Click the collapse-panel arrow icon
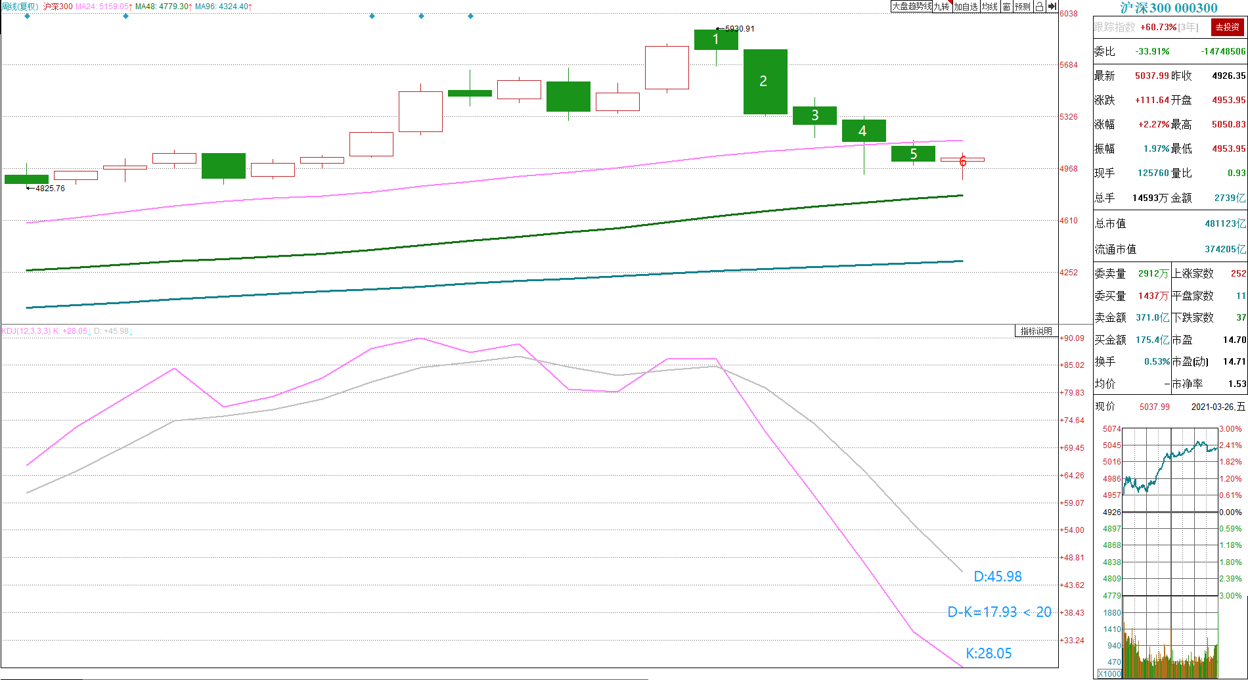Screen dimensions: 1248x680 tap(1052, 7)
